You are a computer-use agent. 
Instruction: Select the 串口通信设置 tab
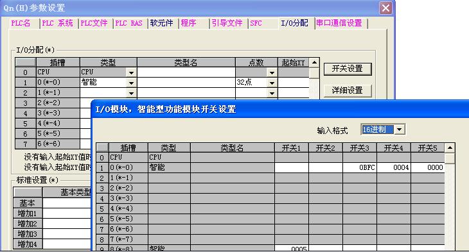point(339,23)
